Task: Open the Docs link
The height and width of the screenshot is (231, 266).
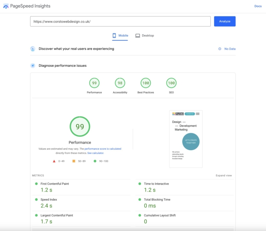Action: tap(258, 6)
